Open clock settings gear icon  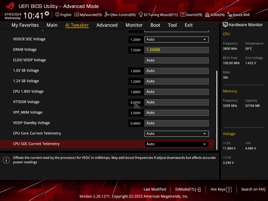click(47, 14)
